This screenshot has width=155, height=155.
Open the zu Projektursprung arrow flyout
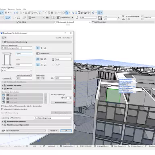pyautogui.click(x=31, y=75)
